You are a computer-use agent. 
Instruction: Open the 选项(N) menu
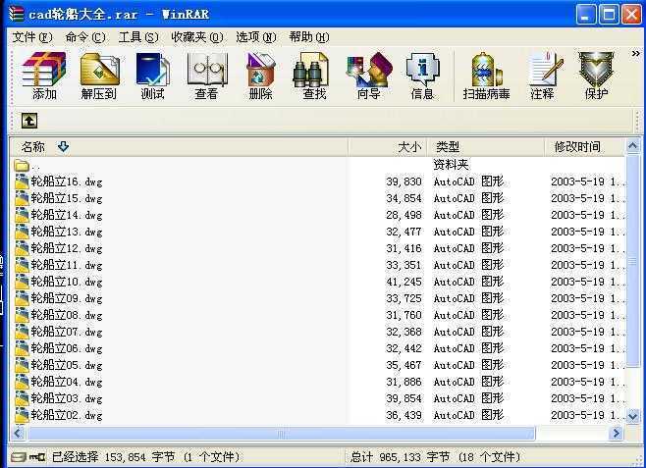coord(256,37)
